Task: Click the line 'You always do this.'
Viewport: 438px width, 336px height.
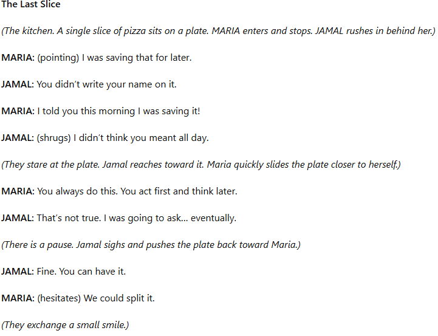Action: 77,191
